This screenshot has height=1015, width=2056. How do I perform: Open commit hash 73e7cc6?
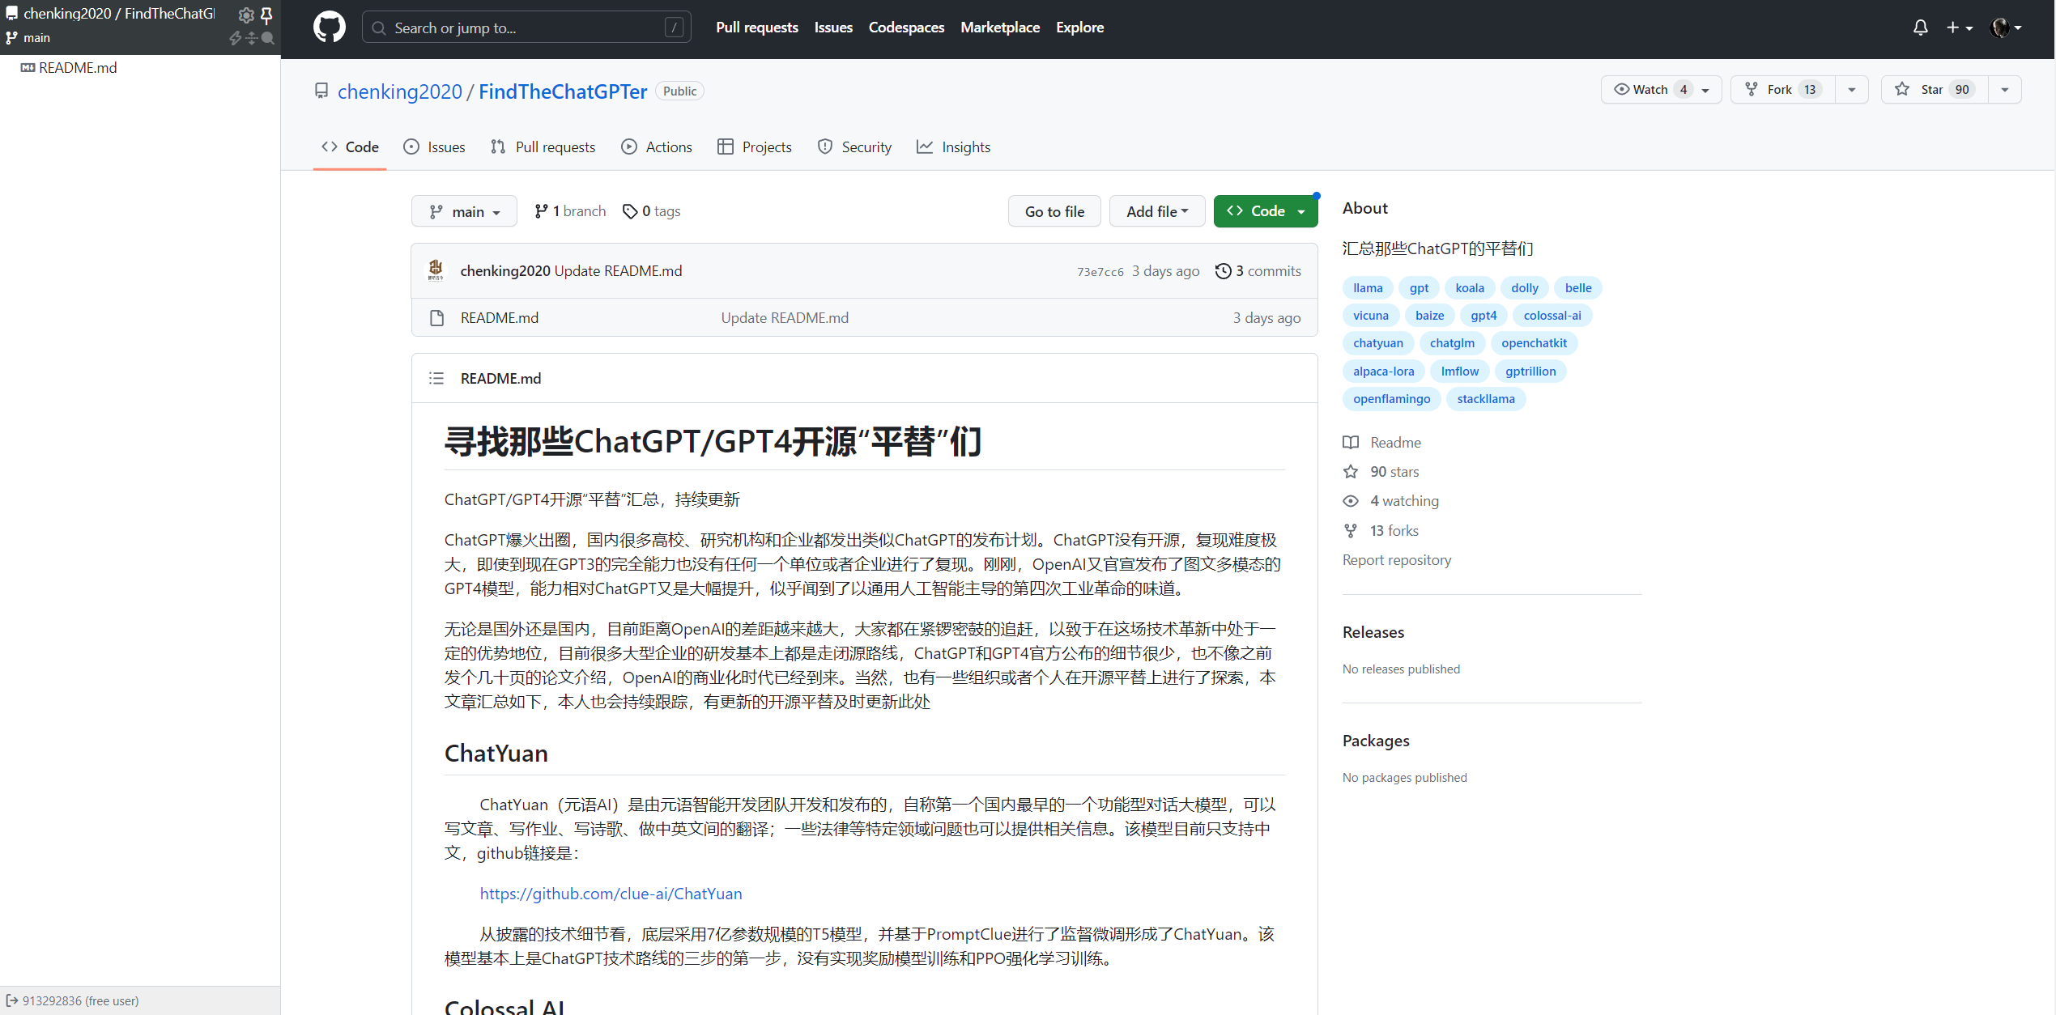(x=1100, y=272)
